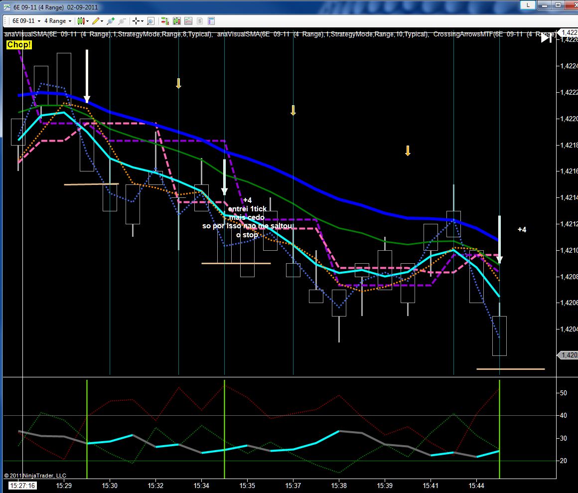The image size is (578, 493).
Task: Click the 20 level on oscillator scale
Action: [563, 461]
